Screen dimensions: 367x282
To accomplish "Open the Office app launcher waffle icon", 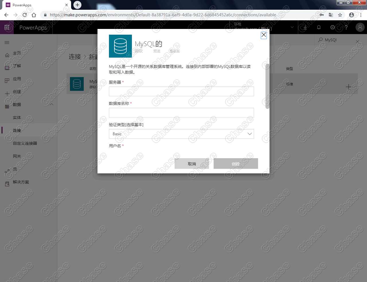I will point(7,27).
